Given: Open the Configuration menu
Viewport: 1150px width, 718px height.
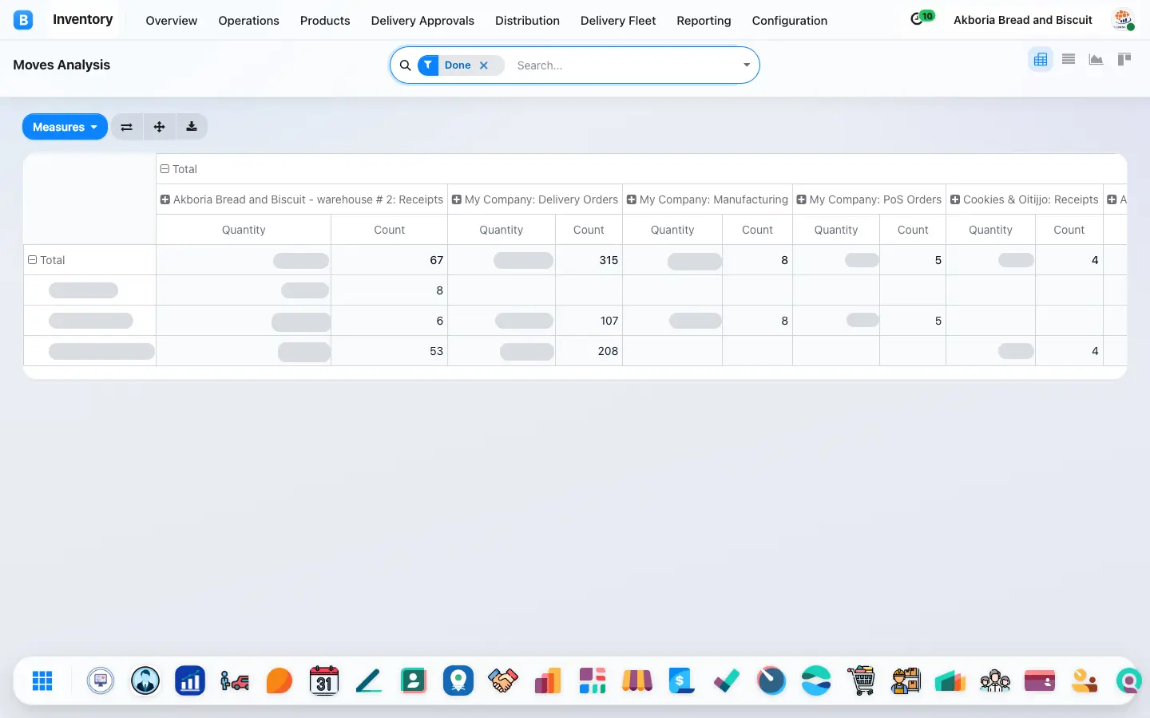Looking at the screenshot, I should tap(790, 21).
